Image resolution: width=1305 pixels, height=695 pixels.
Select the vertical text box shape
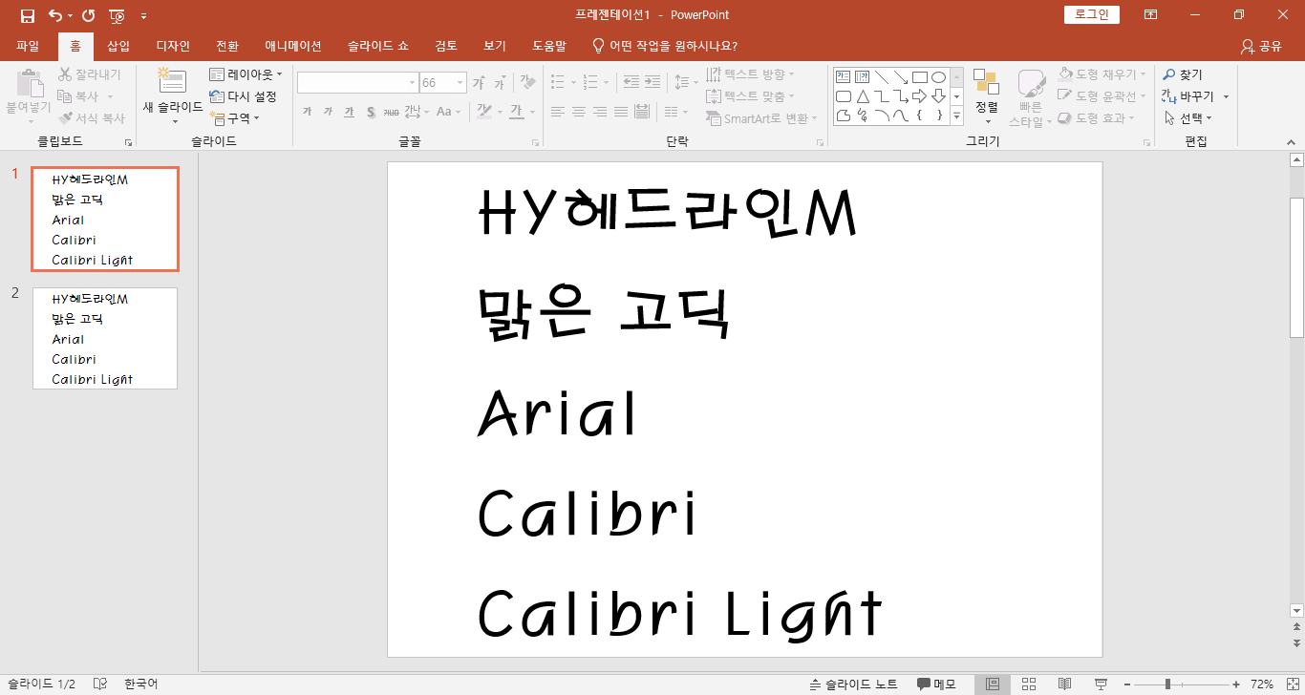click(x=862, y=77)
